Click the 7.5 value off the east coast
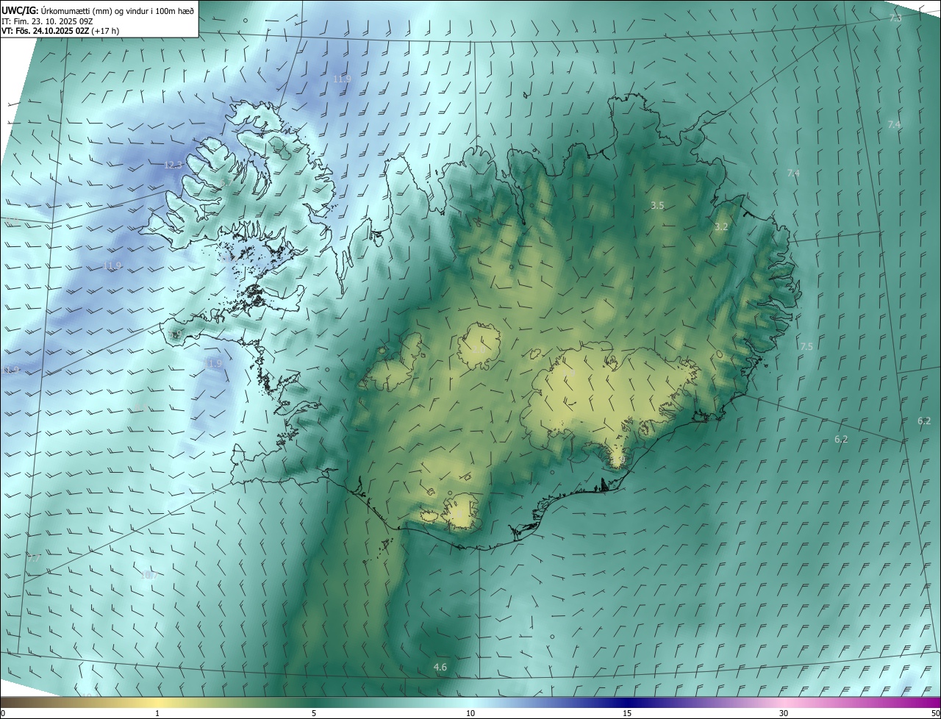Screen dimensions: 941x719 [x=806, y=346]
